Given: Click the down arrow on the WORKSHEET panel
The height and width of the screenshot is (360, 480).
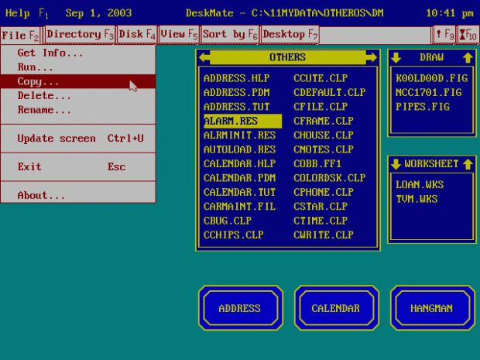Looking at the screenshot, I should [x=396, y=164].
